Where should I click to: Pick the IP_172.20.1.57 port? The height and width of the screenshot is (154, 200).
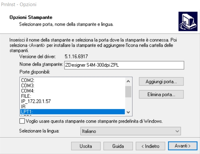[x=36, y=101]
